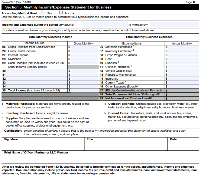Click the Signature box in Certification

(x=43, y=146)
